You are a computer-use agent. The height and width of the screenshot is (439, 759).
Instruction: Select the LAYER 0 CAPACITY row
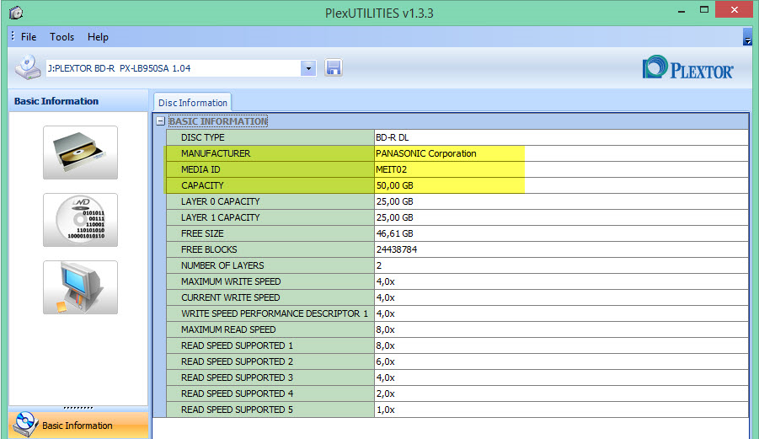pos(457,201)
